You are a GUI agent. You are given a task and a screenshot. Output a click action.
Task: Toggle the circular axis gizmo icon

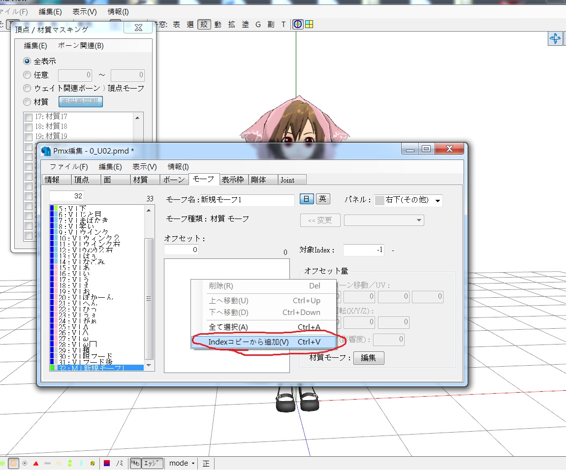[x=297, y=24]
